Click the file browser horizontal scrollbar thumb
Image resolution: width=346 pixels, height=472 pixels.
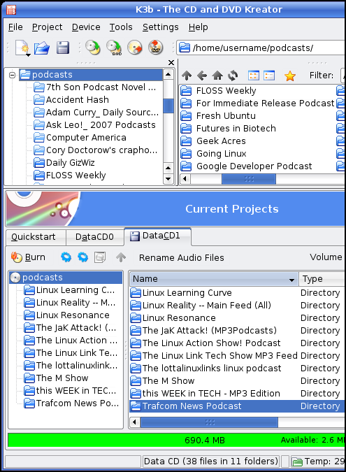click(x=249, y=179)
